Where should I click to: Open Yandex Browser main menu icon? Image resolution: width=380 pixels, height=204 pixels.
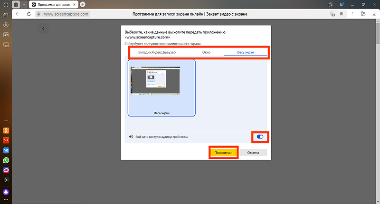pos(342,4)
